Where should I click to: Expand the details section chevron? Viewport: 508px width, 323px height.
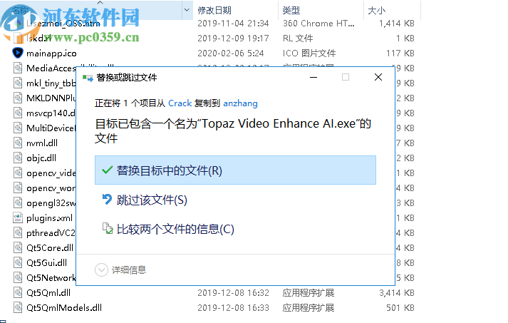click(x=101, y=270)
